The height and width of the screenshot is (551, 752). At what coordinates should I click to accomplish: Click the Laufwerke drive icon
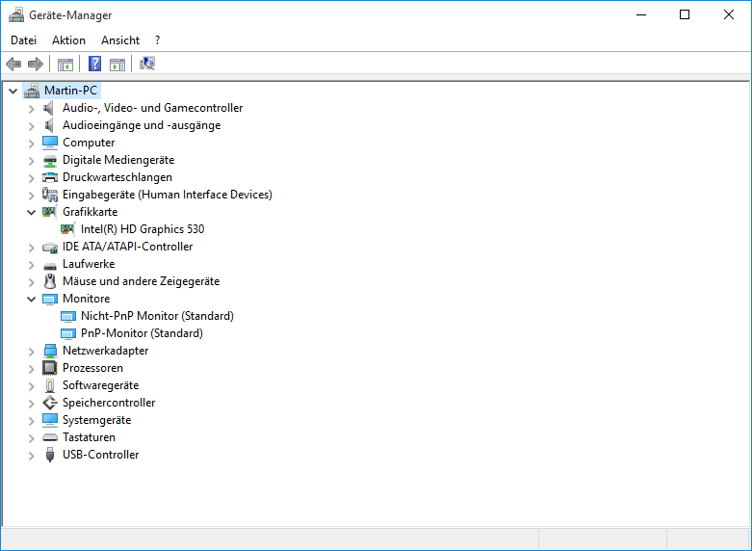(x=50, y=265)
